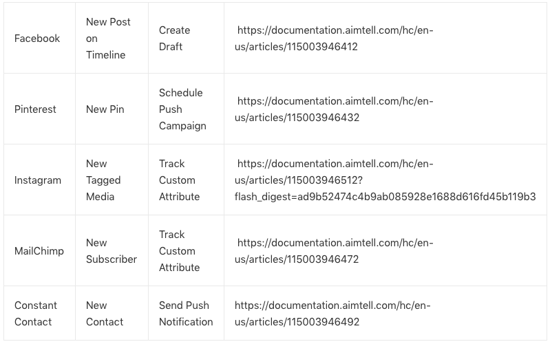Select the New Subscriber cell
The image size is (550, 344).
[112, 251]
